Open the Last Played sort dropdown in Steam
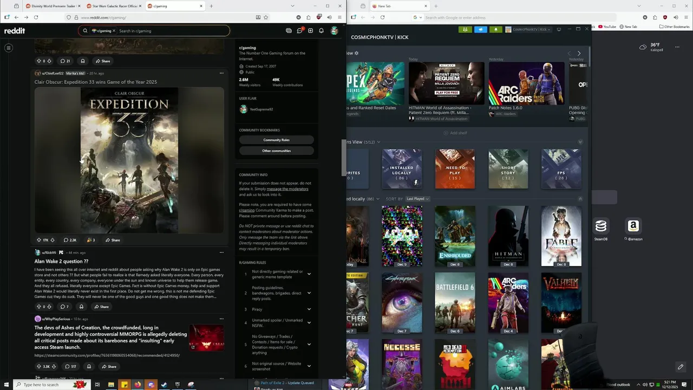 pyautogui.click(x=417, y=199)
